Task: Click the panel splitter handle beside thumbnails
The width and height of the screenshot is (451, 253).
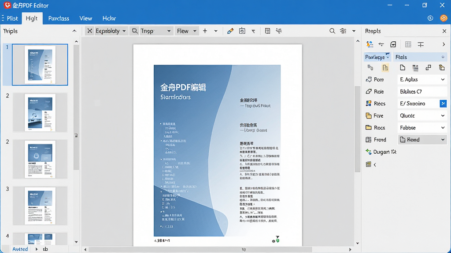Action: coord(76,135)
